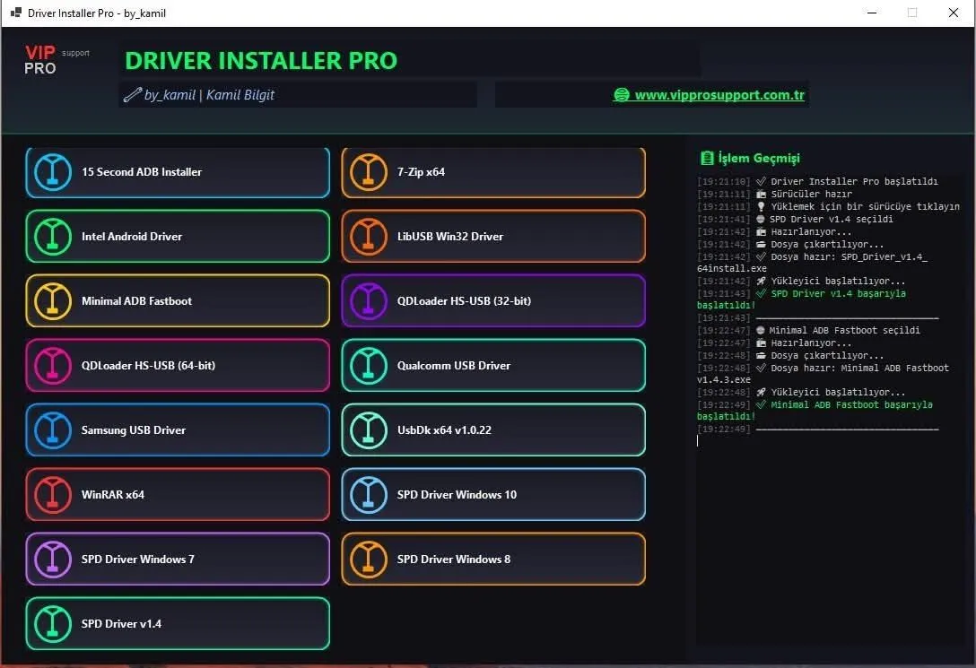Click the red WinRAR x64 icon
This screenshot has width=976, height=668.
(x=53, y=495)
